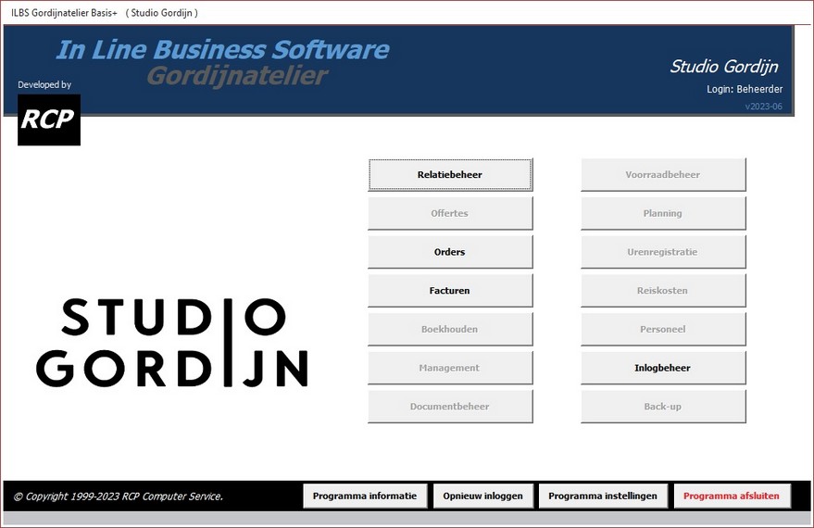
Task: Click the window title 'ILBS Gordijnatelier Basis+'
Action: (x=65, y=13)
